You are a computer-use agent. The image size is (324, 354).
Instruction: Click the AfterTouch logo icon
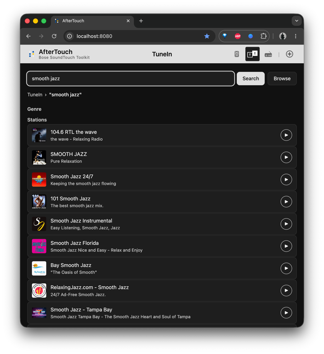(x=32, y=54)
